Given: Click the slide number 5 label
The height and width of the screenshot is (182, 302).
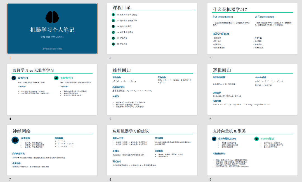Looking at the screenshot, I should click(110, 119).
